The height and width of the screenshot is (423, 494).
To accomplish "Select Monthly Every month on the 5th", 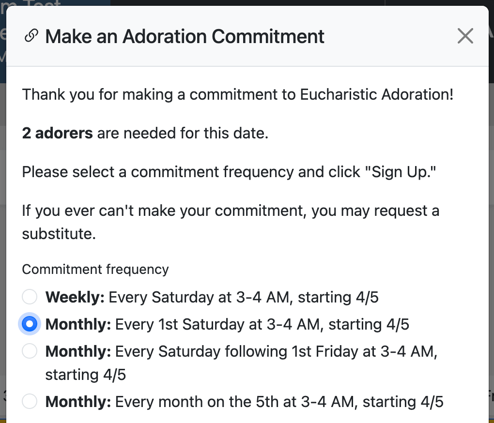I will tap(29, 401).
